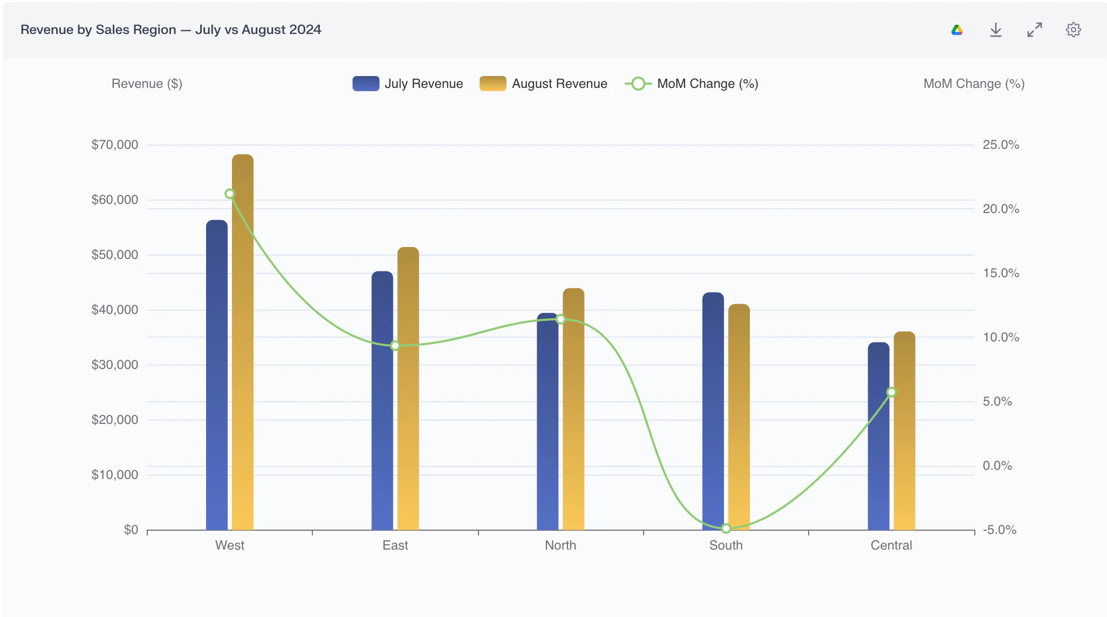Screen dimensions: 1107x617
Task: Click the West axis label
Action: (x=230, y=545)
